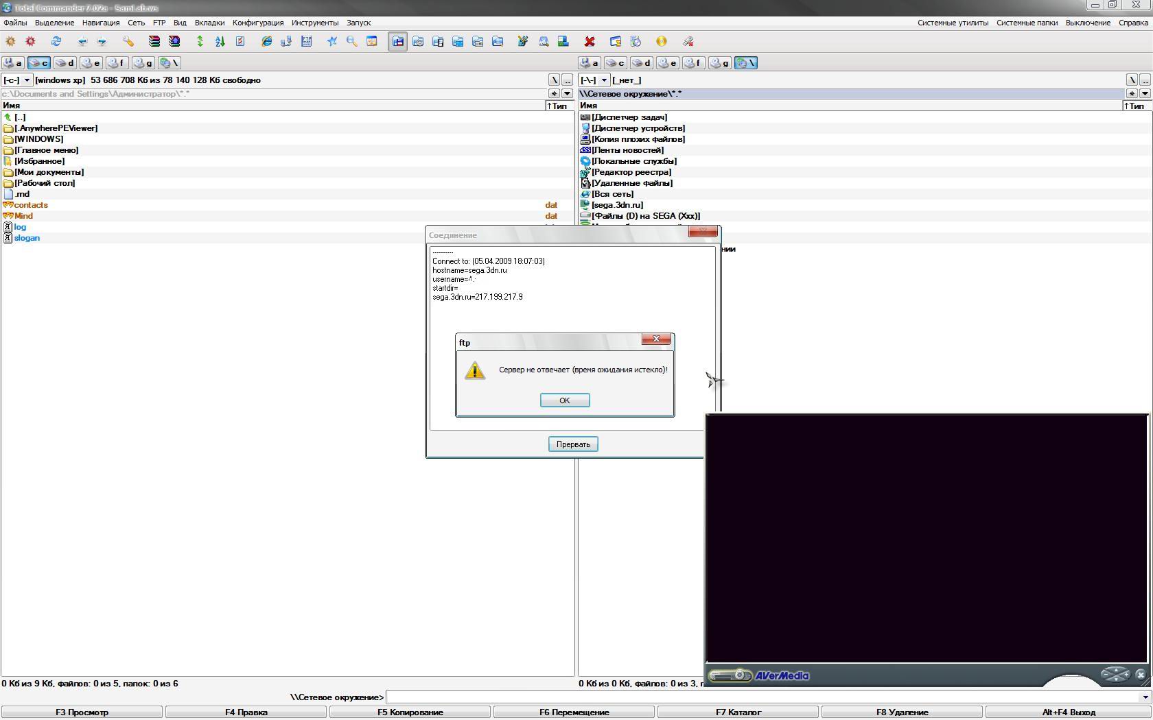Select drive g in left panel

click(x=143, y=62)
